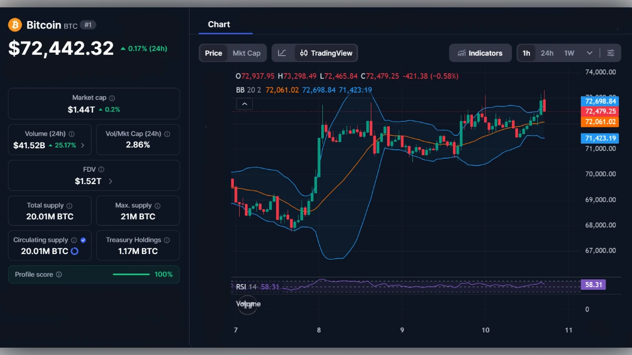Open the timeframe dropdown chevron

click(x=589, y=53)
